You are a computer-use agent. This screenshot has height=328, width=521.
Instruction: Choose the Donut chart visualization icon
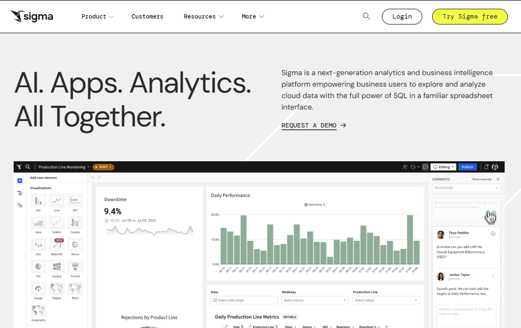pos(75,245)
